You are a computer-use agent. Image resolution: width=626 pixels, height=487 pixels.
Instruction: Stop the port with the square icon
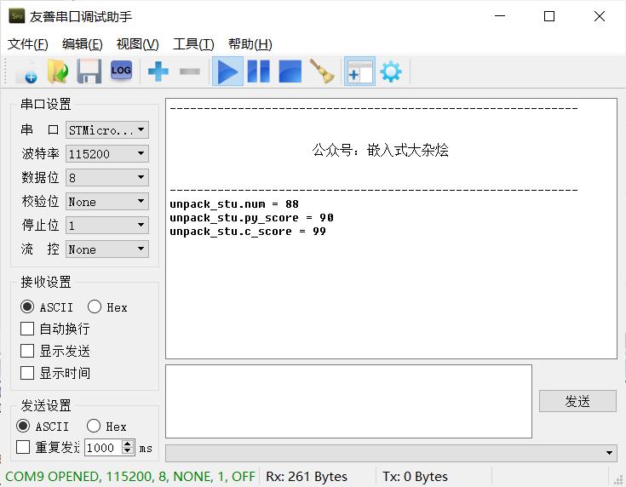pos(290,72)
